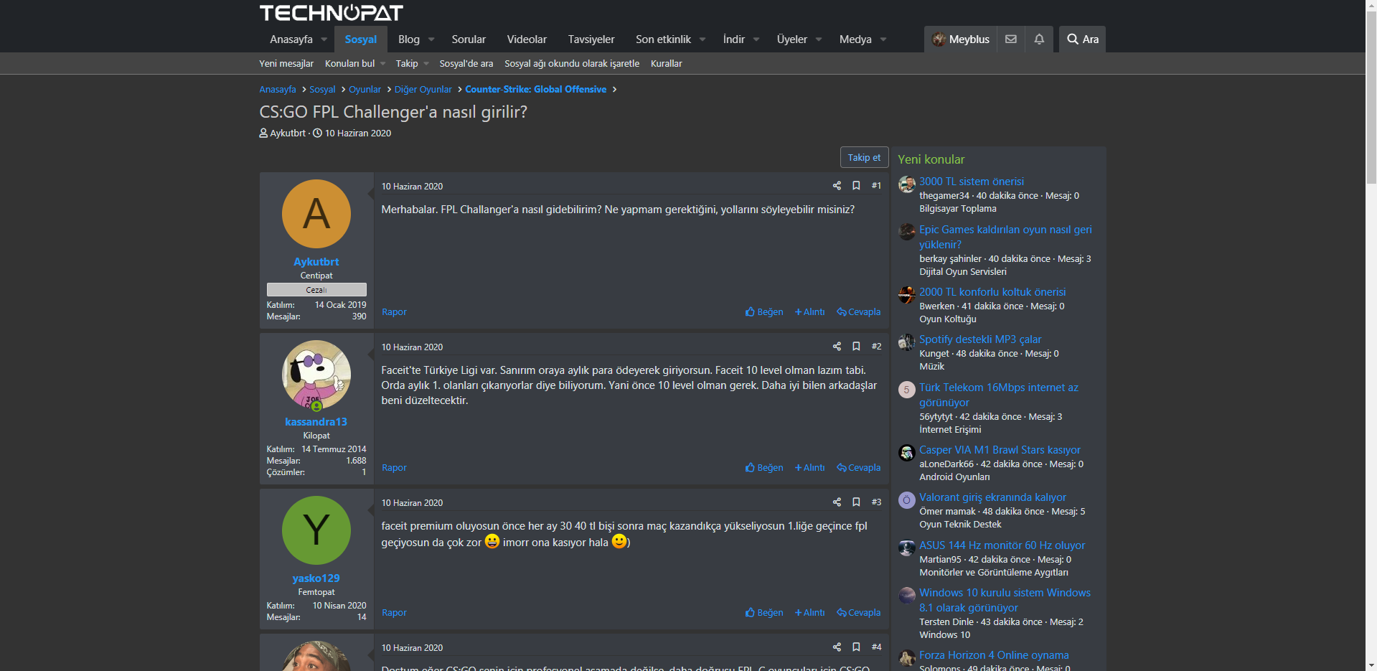Open kassandra13's Snoopy avatar

pos(316,375)
